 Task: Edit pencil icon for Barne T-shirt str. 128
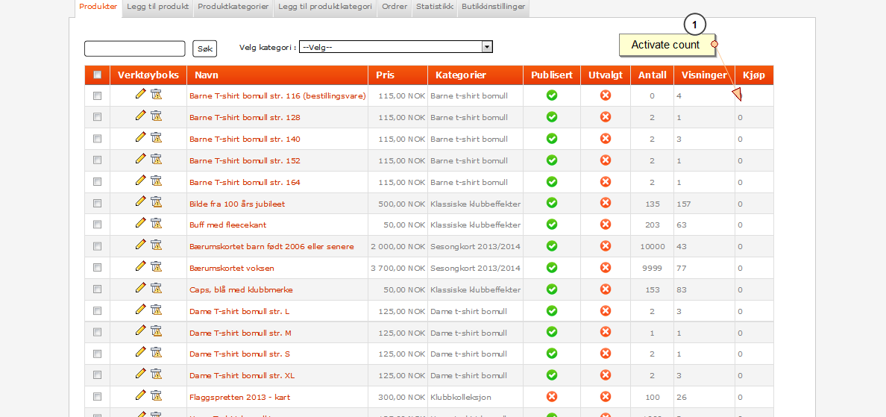coord(141,116)
